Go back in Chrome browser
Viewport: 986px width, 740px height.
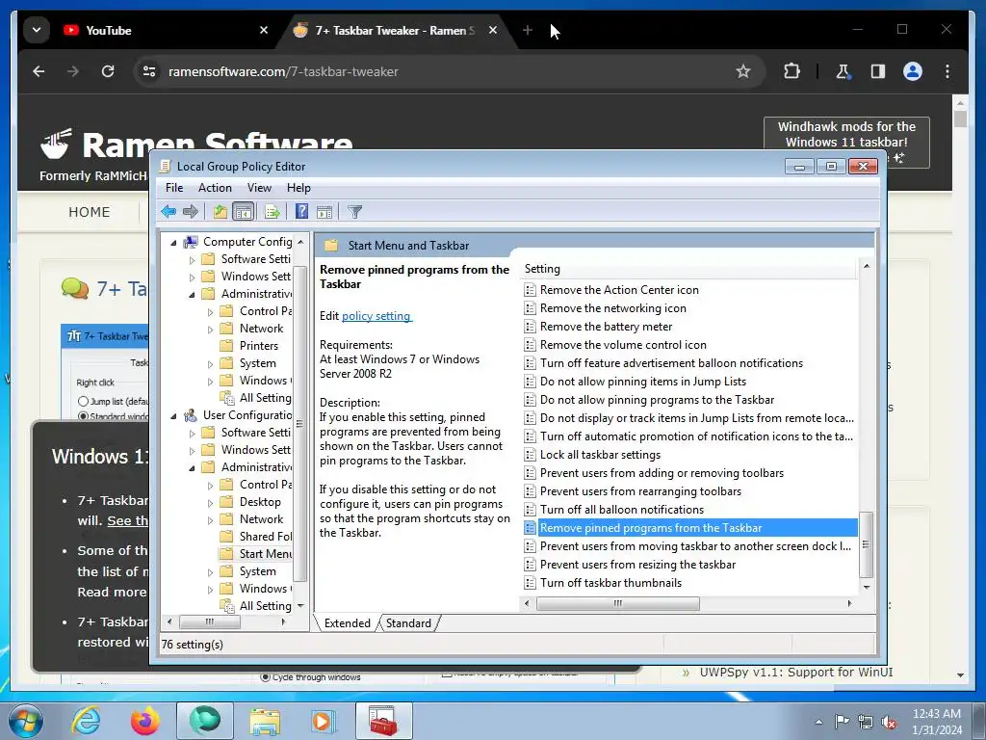coord(39,71)
